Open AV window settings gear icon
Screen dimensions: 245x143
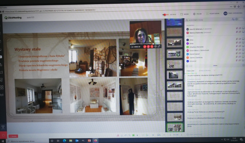pyautogui.click(x=155, y=46)
